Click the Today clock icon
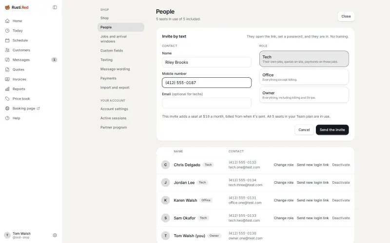The width and height of the screenshot is (390, 243). tap(7, 31)
